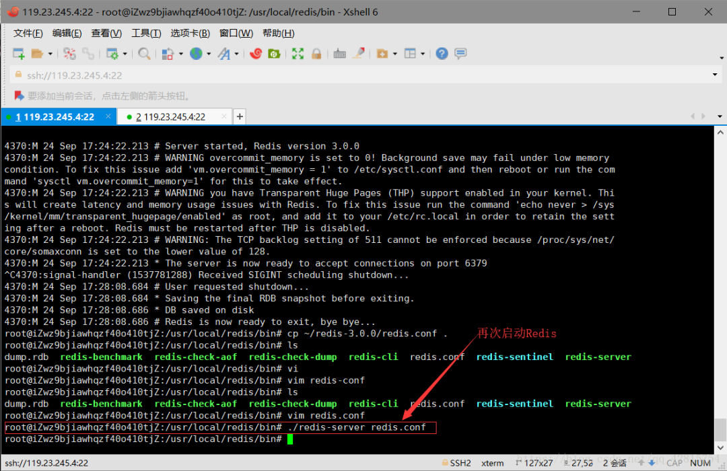The height and width of the screenshot is (471, 727).
Task: Click the highlight marker pen icon
Action: tap(358, 54)
